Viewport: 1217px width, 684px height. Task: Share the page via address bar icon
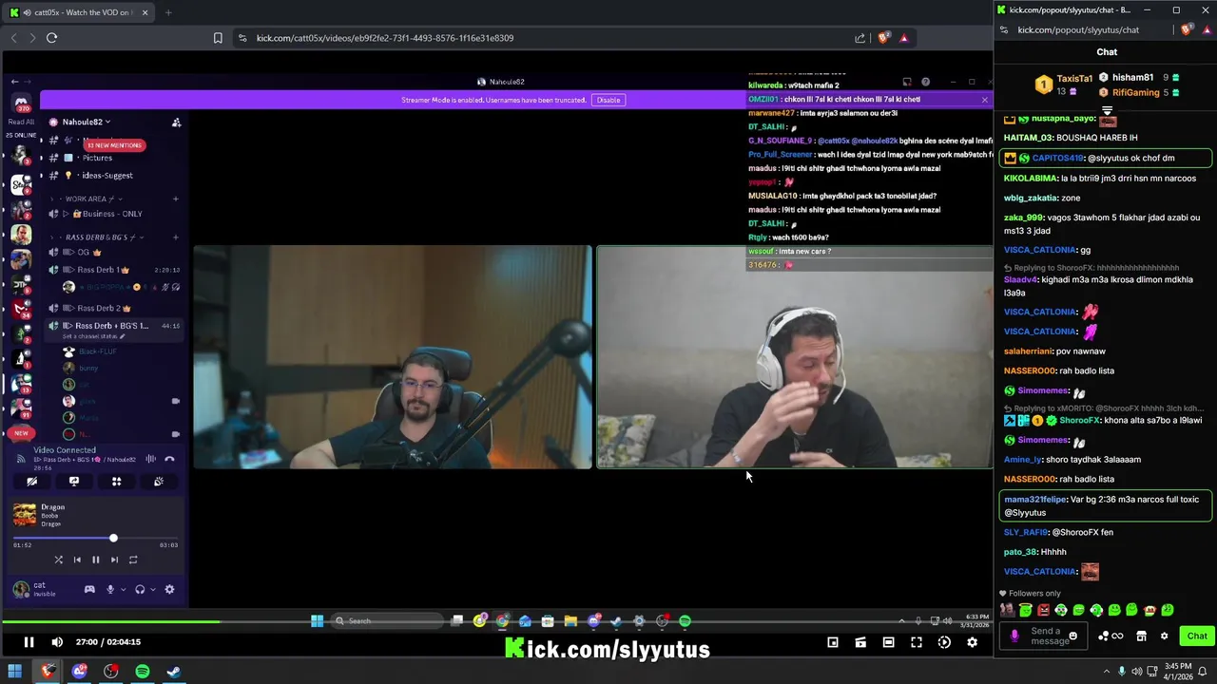[860, 38]
